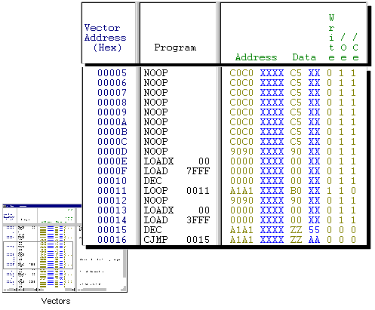Click CJMP 0015 program entry

click(x=177, y=240)
